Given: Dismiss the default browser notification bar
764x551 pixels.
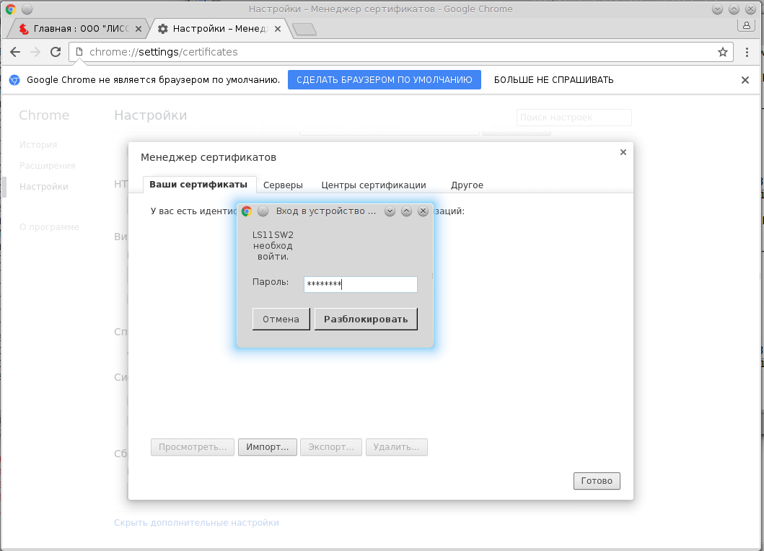Looking at the screenshot, I should point(745,80).
